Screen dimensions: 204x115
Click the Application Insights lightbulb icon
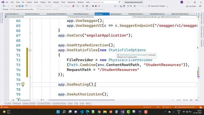click(149, 6)
